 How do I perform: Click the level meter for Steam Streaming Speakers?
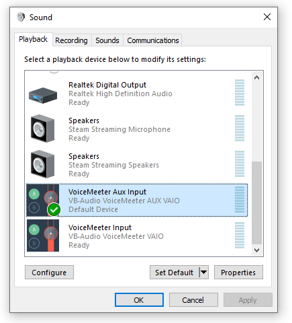(x=240, y=164)
